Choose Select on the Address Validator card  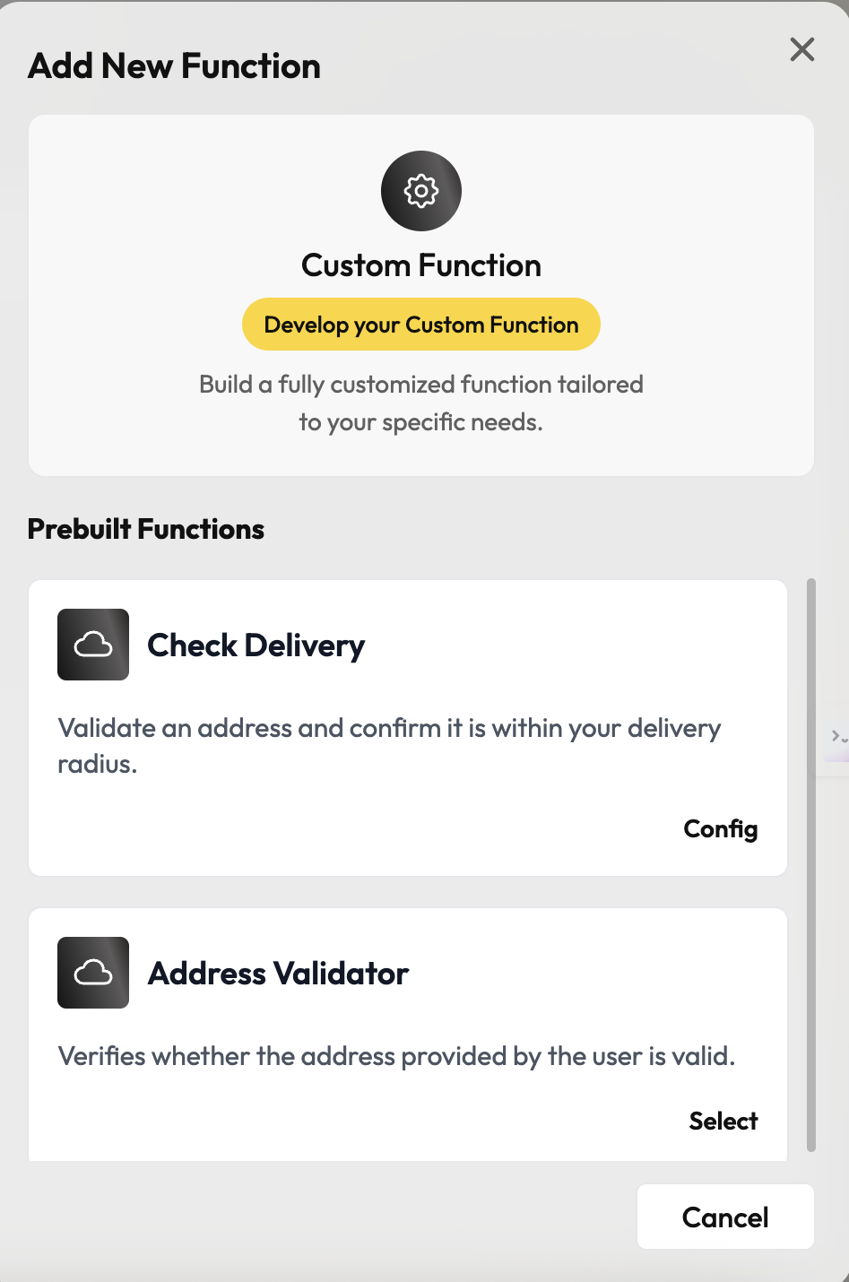coord(723,1121)
